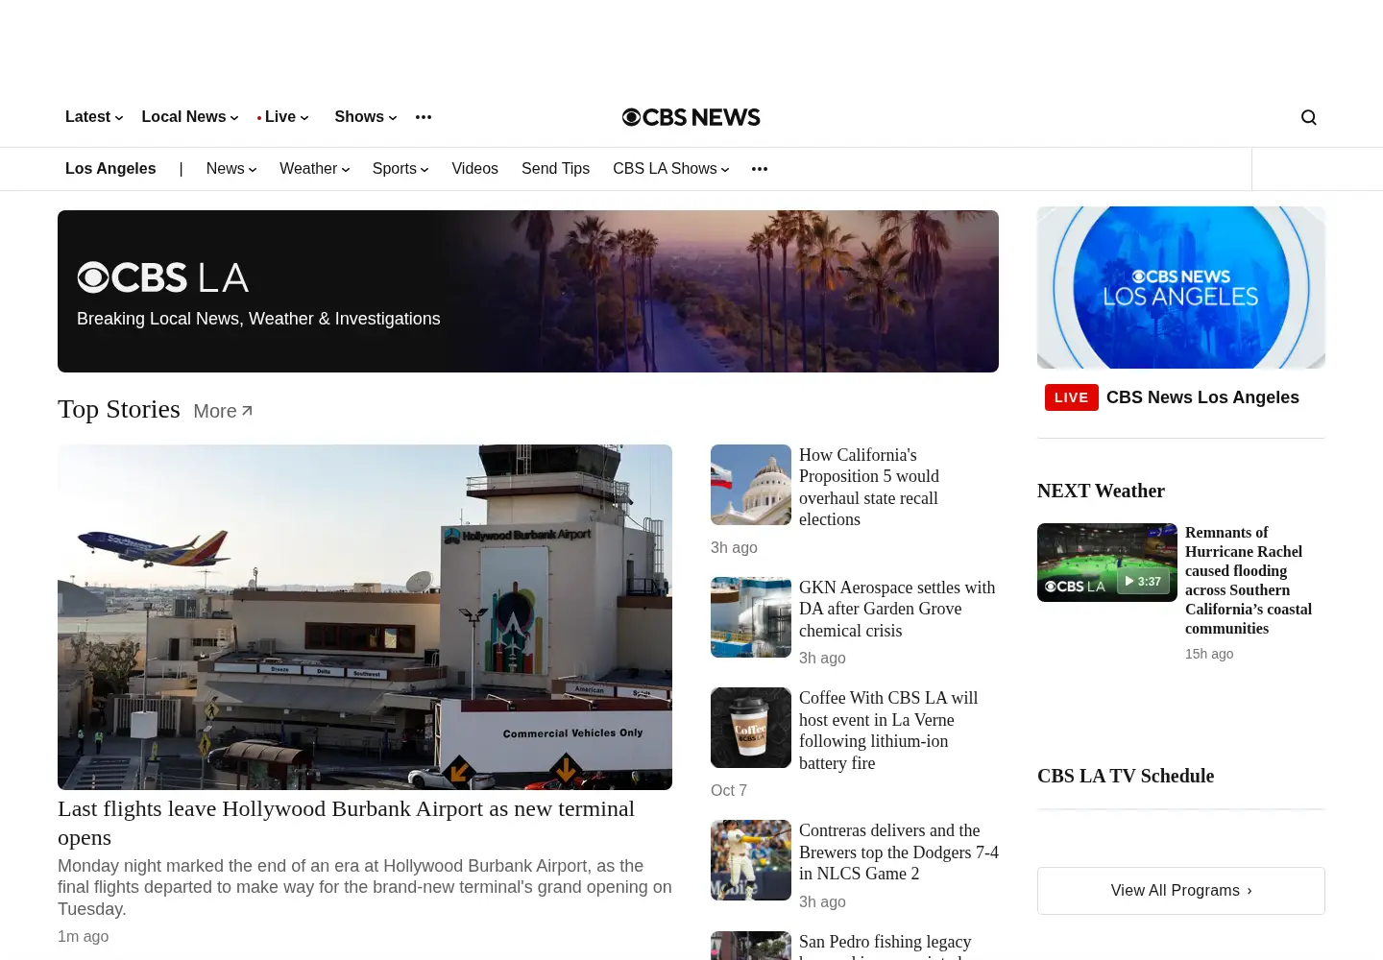Click the red LIVE badge

point(1071,397)
